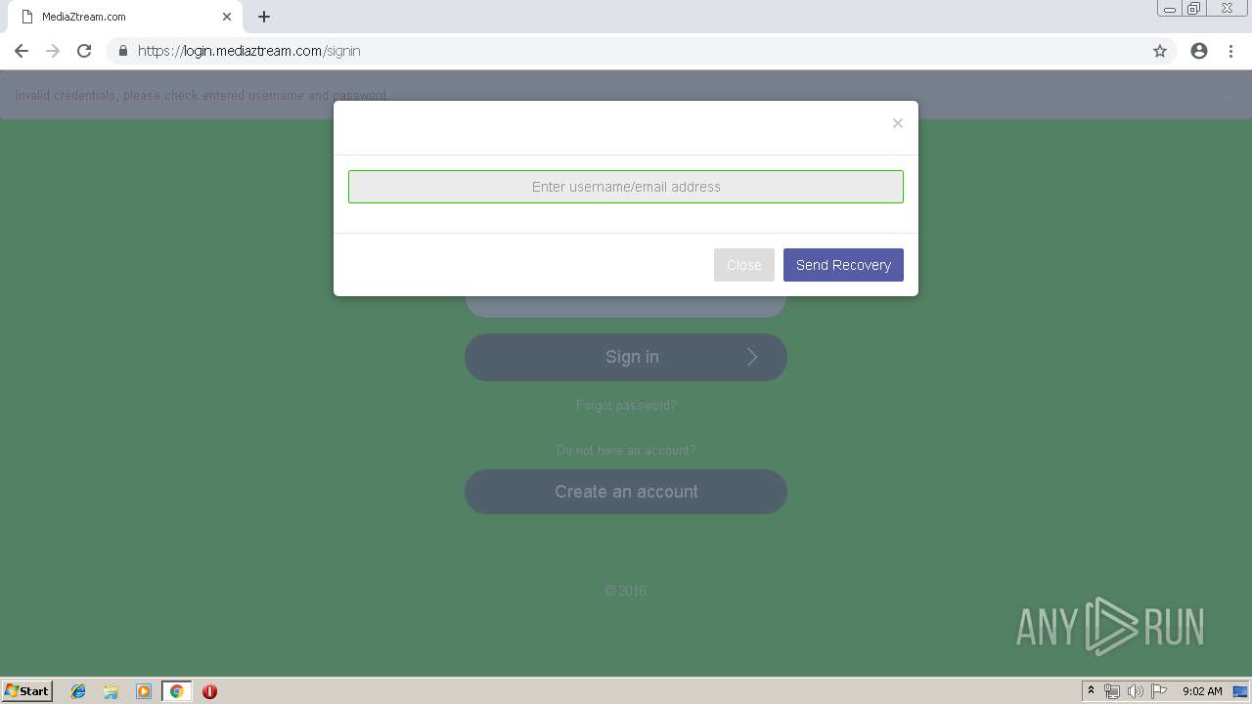This screenshot has height=704, width=1252.
Task: Click the red Opera taskbar icon
Action: [209, 691]
